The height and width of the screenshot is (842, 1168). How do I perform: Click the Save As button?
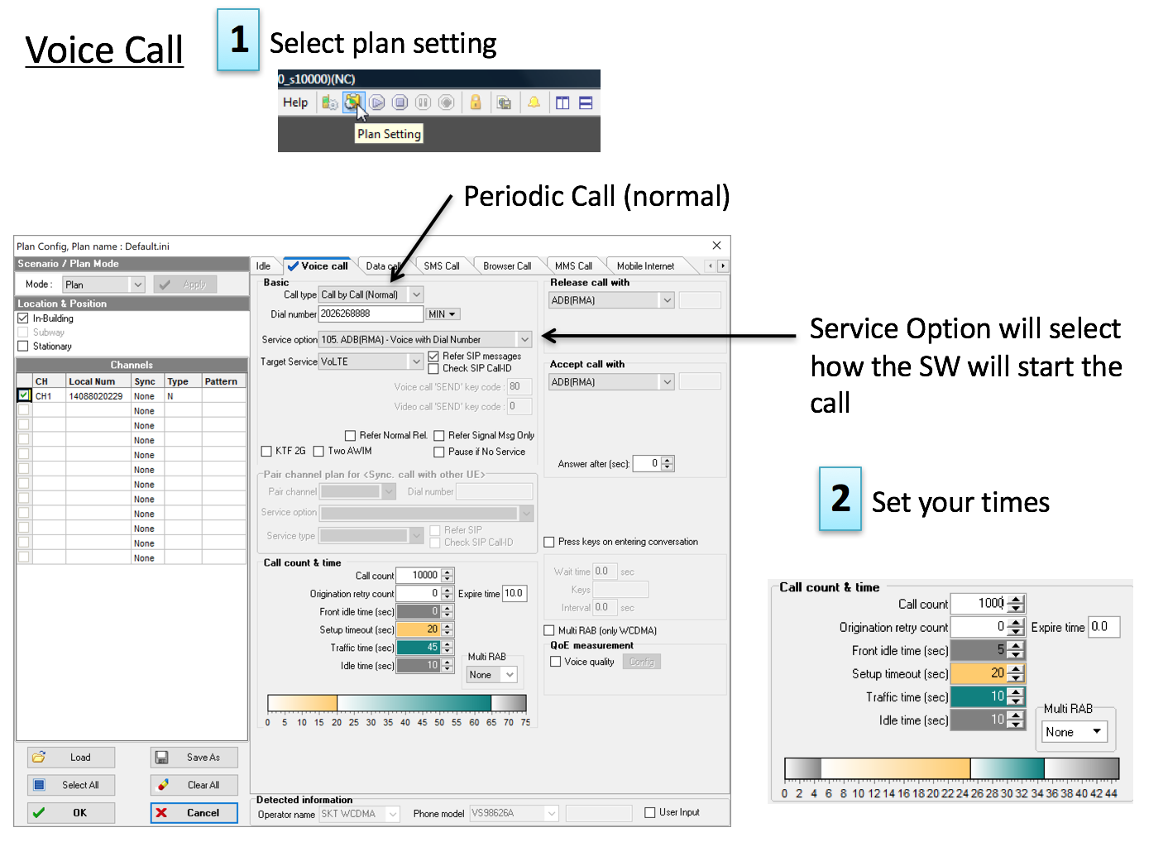pyautogui.click(x=194, y=758)
